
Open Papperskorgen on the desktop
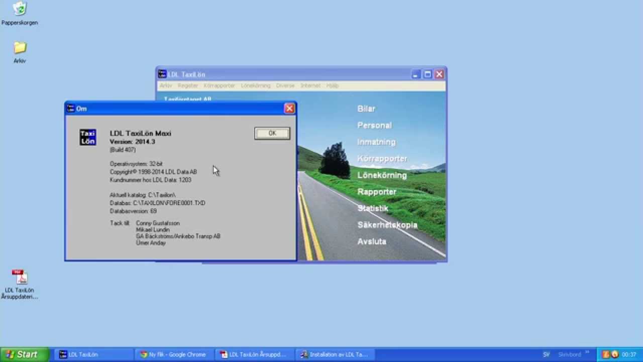click(x=20, y=13)
